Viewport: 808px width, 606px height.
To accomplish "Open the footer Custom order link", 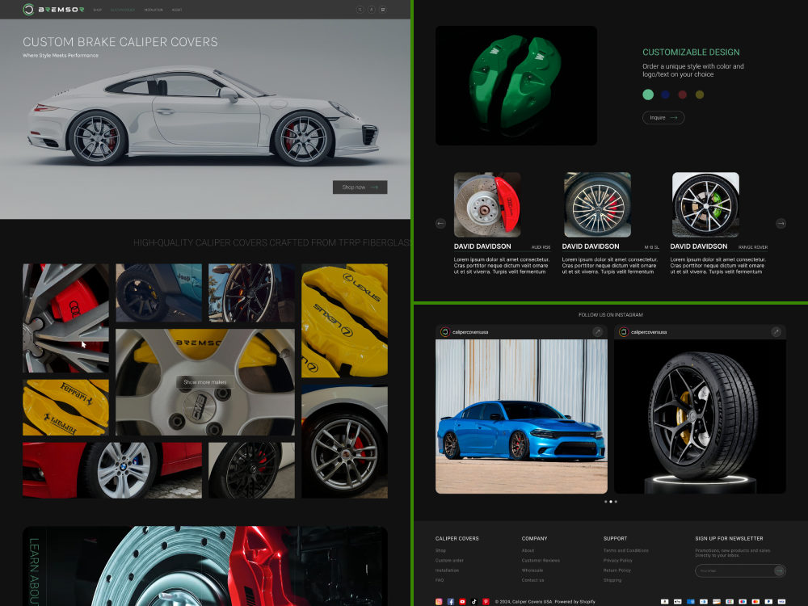I will coord(449,560).
